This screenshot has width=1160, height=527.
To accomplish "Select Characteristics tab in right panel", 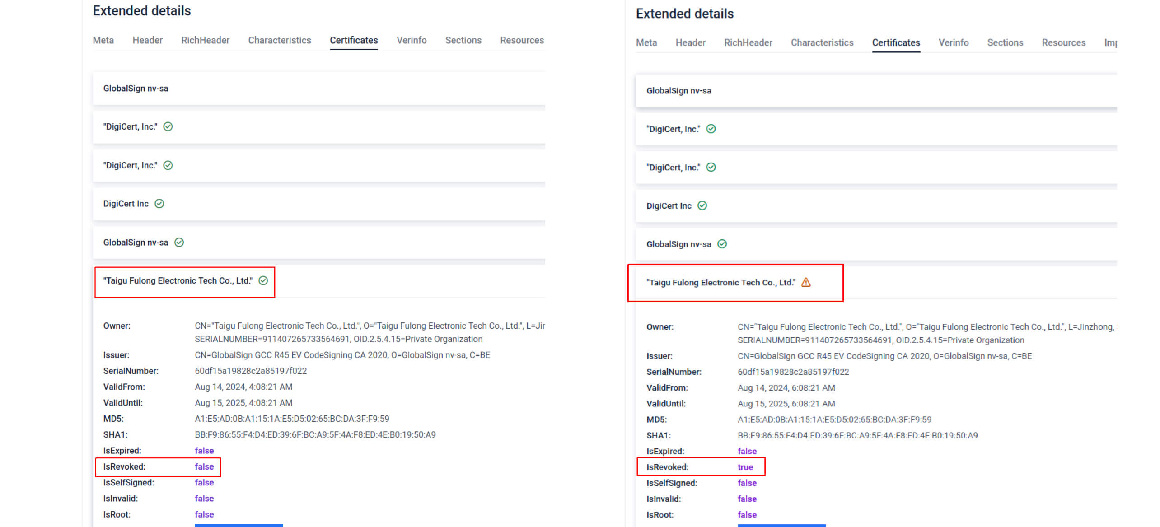I will (822, 42).
